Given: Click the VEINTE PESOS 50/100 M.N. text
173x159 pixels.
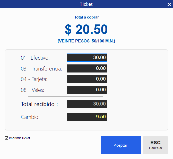Looking at the screenshot, I should [86, 41].
